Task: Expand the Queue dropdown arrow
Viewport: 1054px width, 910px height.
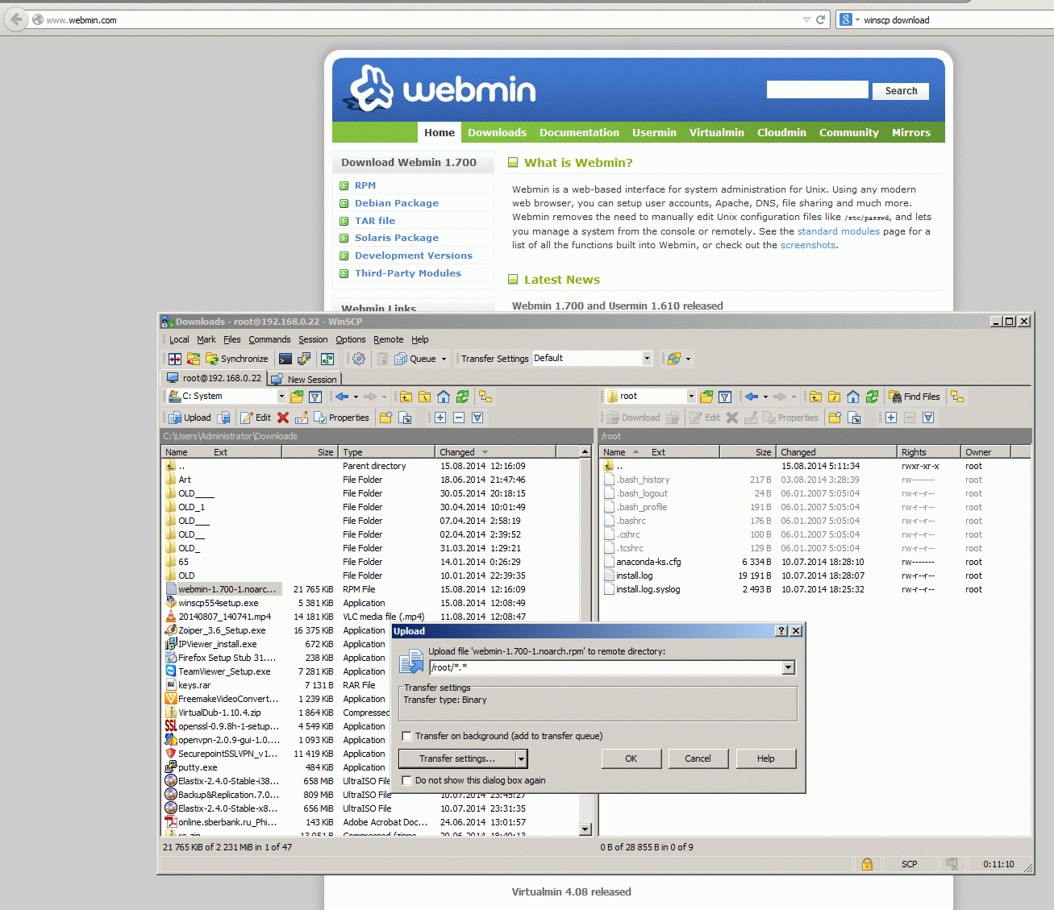Action: click(x=444, y=359)
